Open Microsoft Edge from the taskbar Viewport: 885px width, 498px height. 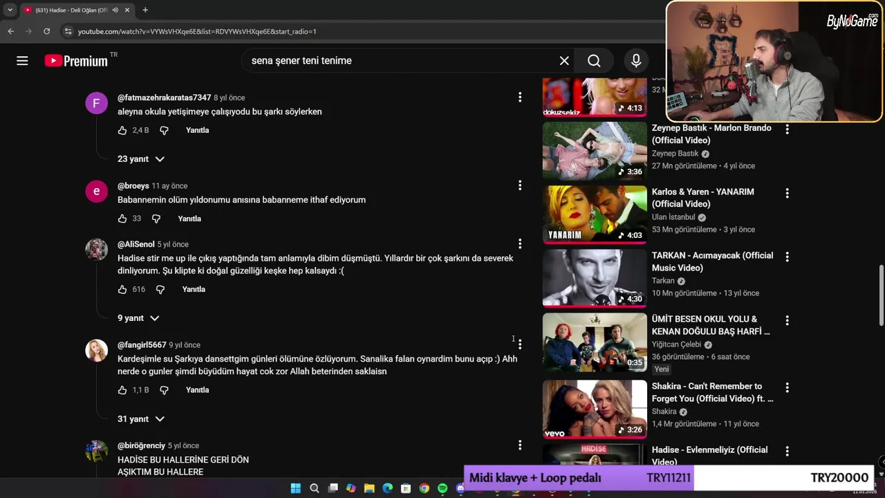click(387, 488)
